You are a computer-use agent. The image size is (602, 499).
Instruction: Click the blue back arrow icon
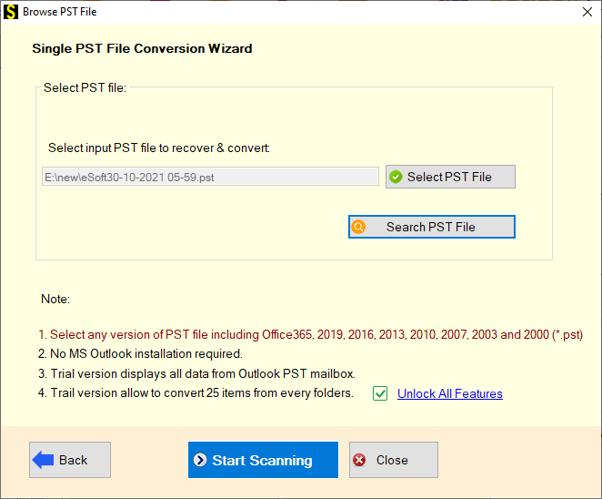pyautogui.click(x=43, y=460)
